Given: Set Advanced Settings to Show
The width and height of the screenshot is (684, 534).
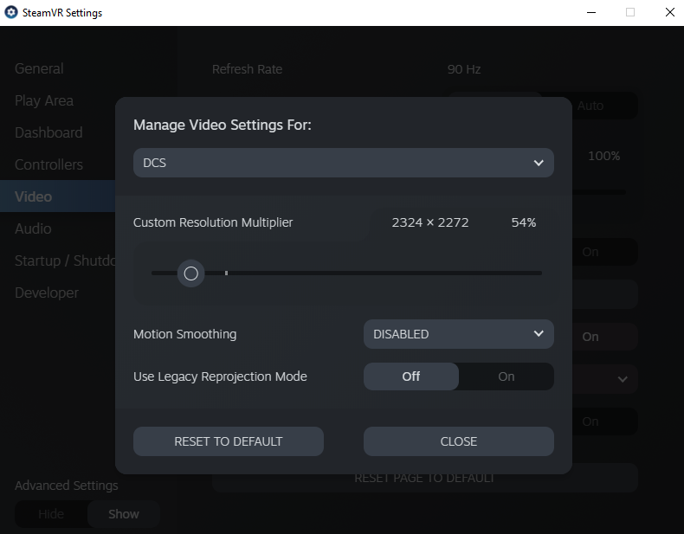Looking at the screenshot, I should 124,514.
